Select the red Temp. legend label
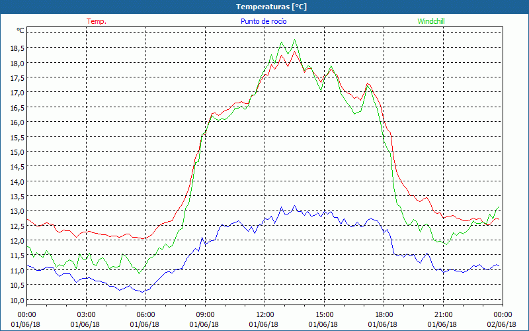The width and height of the screenshot is (529, 331). (x=97, y=21)
